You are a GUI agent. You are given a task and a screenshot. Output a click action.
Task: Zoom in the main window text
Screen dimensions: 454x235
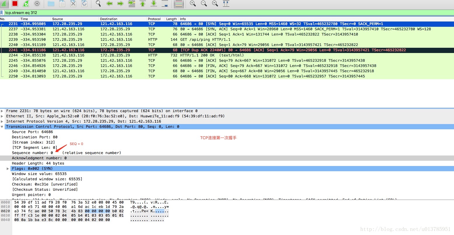pyautogui.click(x=193, y=3)
